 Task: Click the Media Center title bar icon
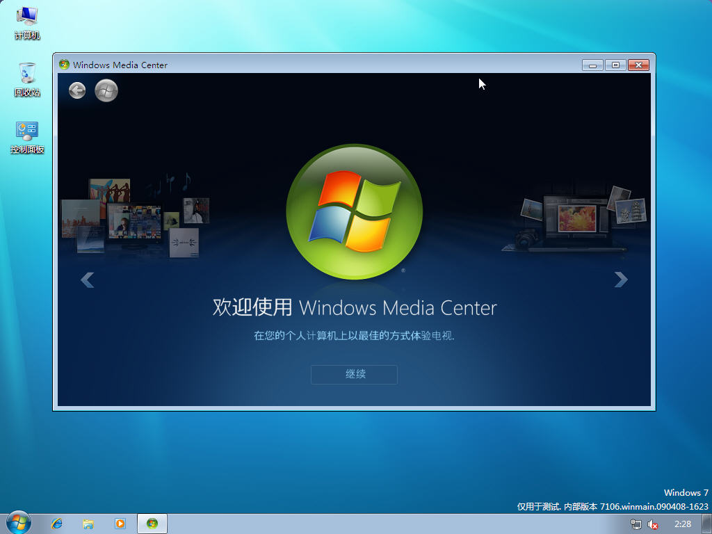coord(64,65)
